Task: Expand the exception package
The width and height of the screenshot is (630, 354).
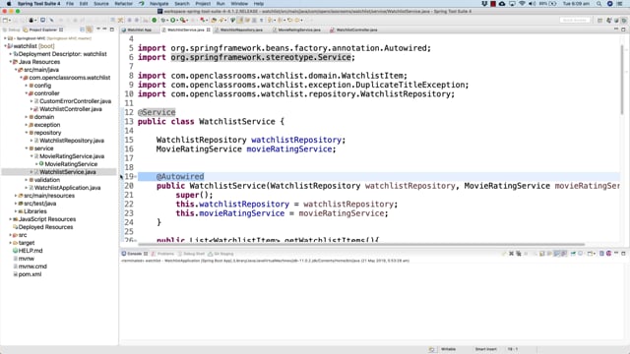Action: (x=27, y=125)
